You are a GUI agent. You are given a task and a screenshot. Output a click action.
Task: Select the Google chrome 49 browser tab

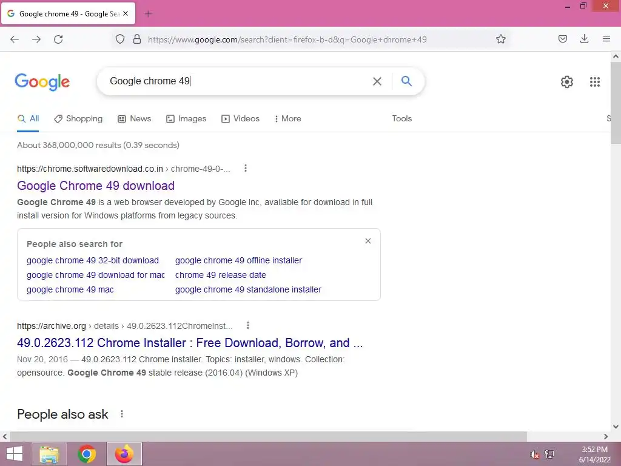pyautogui.click(x=68, y=13)
